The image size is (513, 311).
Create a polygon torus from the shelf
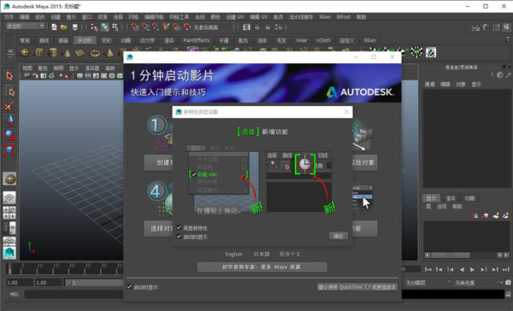[95, 52]
